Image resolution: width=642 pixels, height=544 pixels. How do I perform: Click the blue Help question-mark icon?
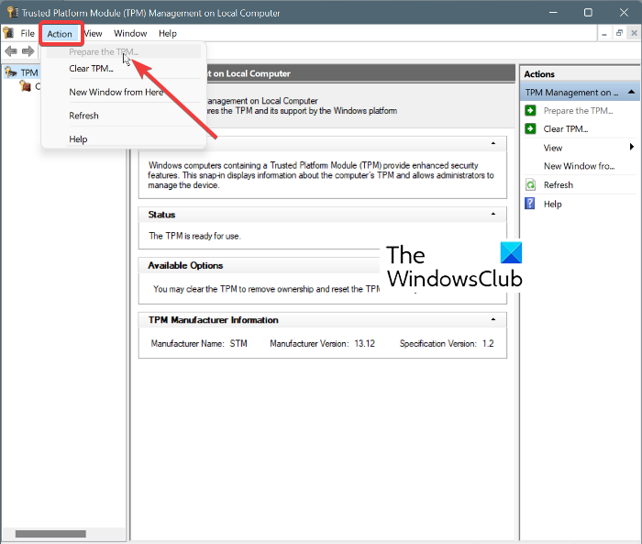pos(530,204)
